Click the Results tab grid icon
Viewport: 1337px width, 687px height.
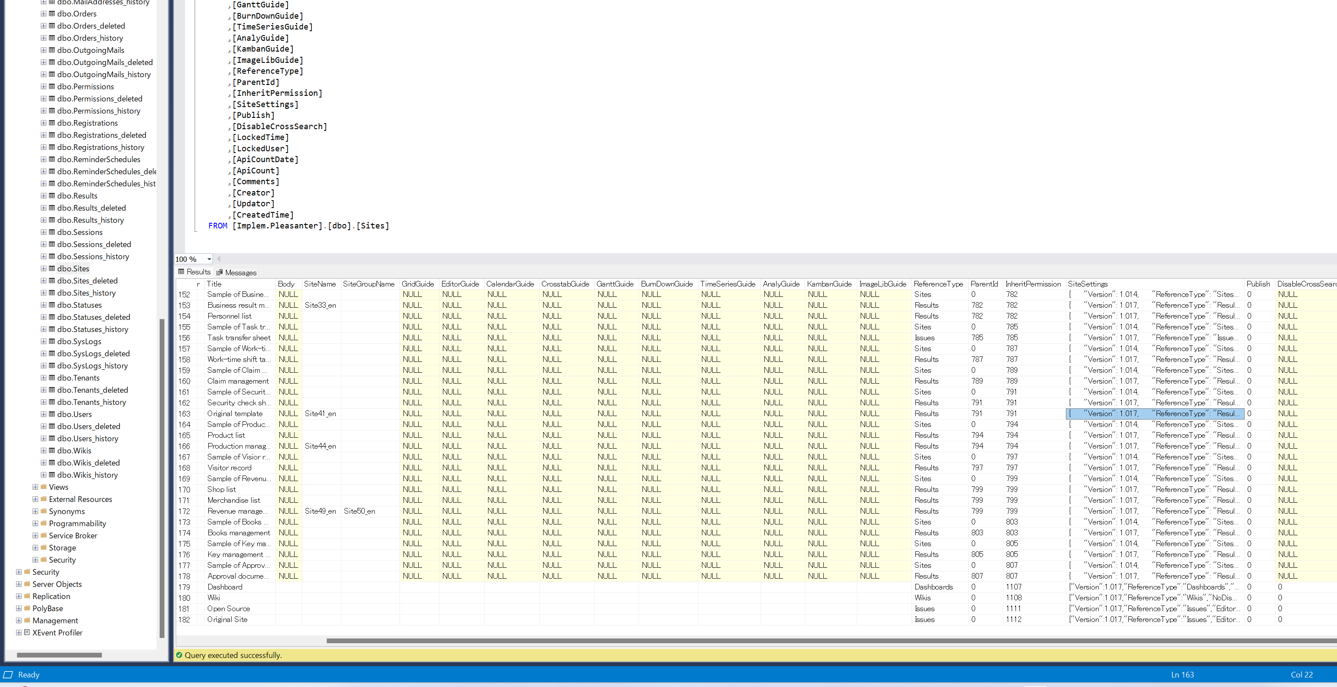181,272
